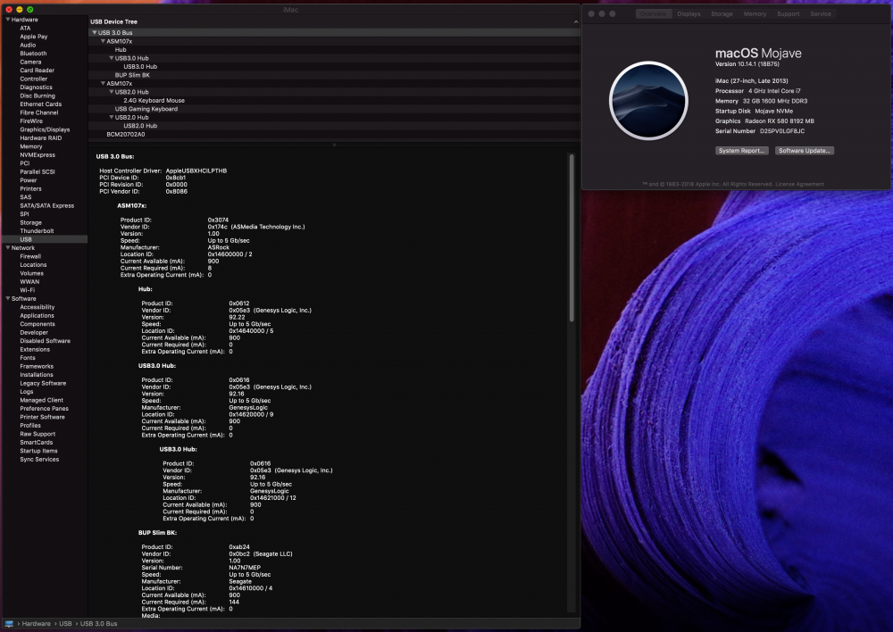Screen dimensions: 893x632
Task: Select Sync Services under Software
Action: 39,460
